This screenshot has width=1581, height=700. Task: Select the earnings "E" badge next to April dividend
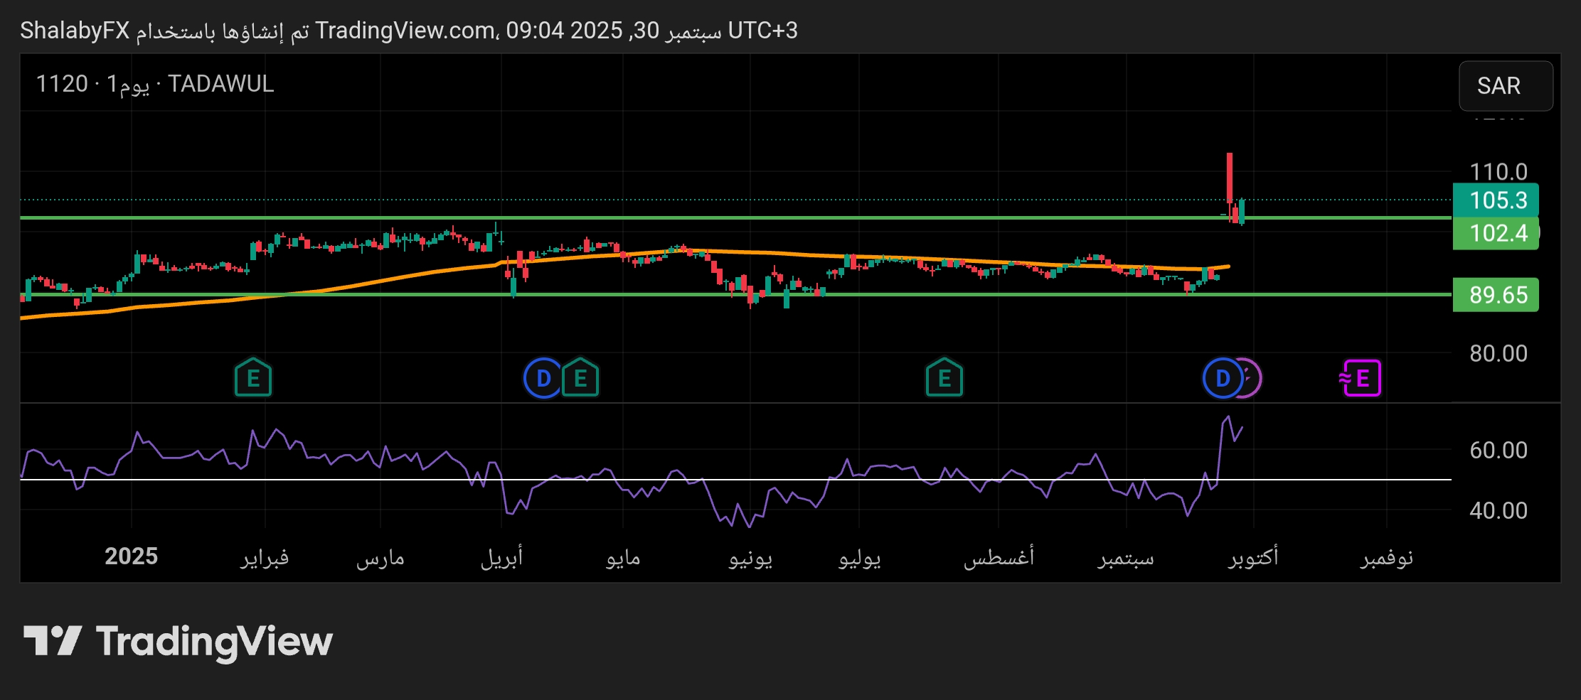coord(580,378)
